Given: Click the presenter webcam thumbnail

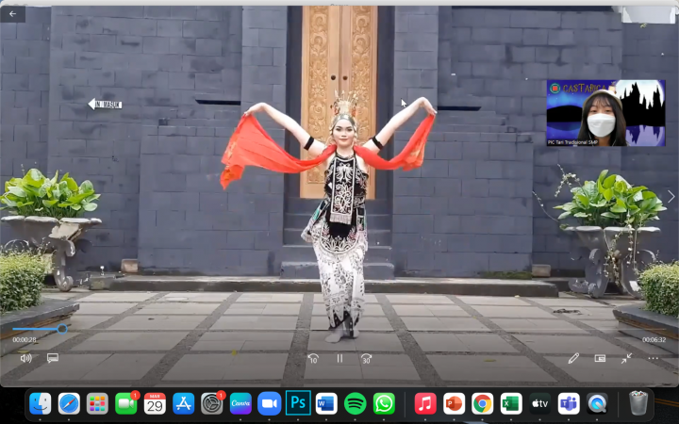Looking at the screenshot, I should (x=605, y=113).
